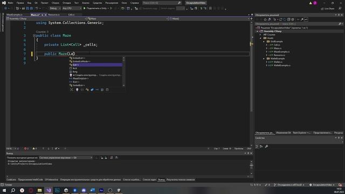Open the output source dropdown in Вывод panel
Viewport: 345px width, 194px height.
pos(66,158)
